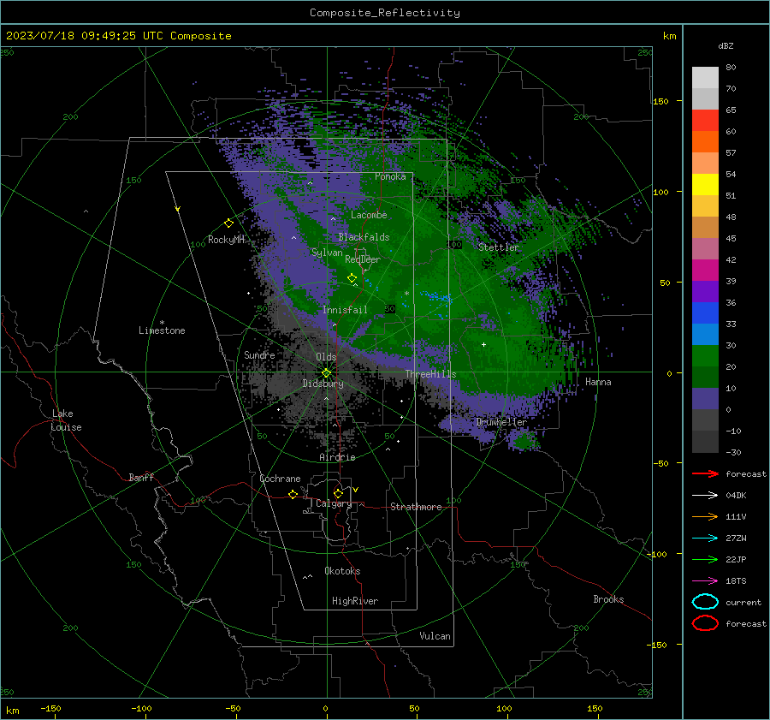
Task: Click the Strathmore map label
Action: pyautogui.click(x=416, y=507)
